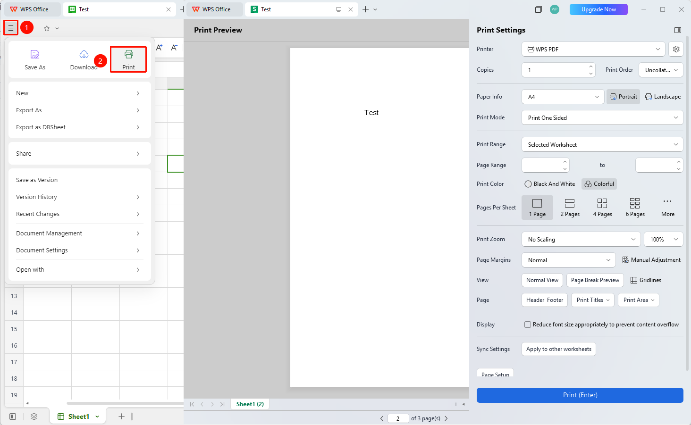The height and width of the screenshot is (425, 691).
Task: Click the increase font size icon
Action: click(x=159, y=47)
